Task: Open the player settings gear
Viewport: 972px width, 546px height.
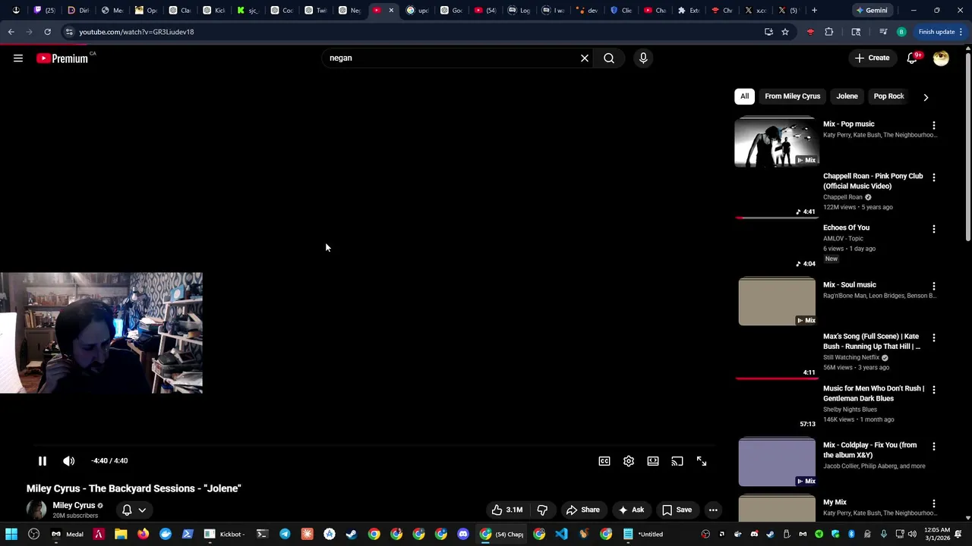Action: [x=629, y=461]
